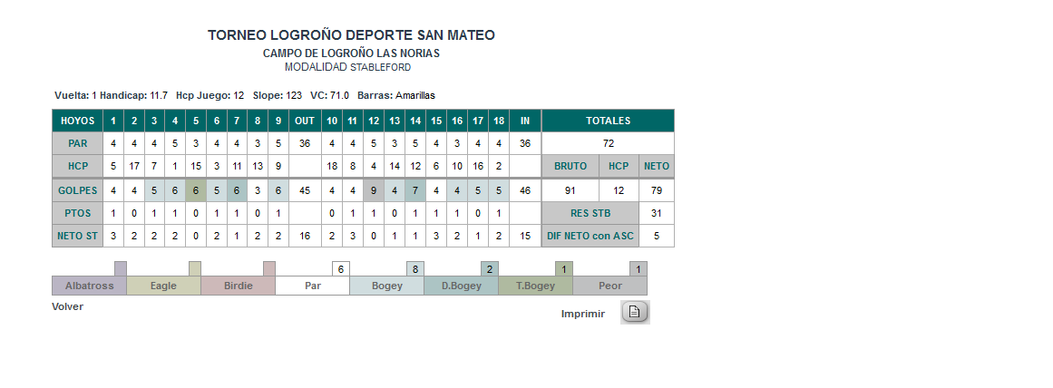The width and height of the screenshot is (1053, 388).
Task: Click the Peor legend swatch
Action: tap(610, 286)
